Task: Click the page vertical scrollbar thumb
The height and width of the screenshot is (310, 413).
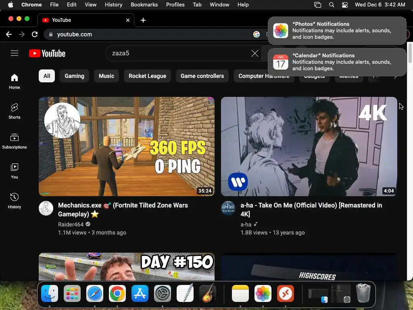Action: [x=410, y=53]
